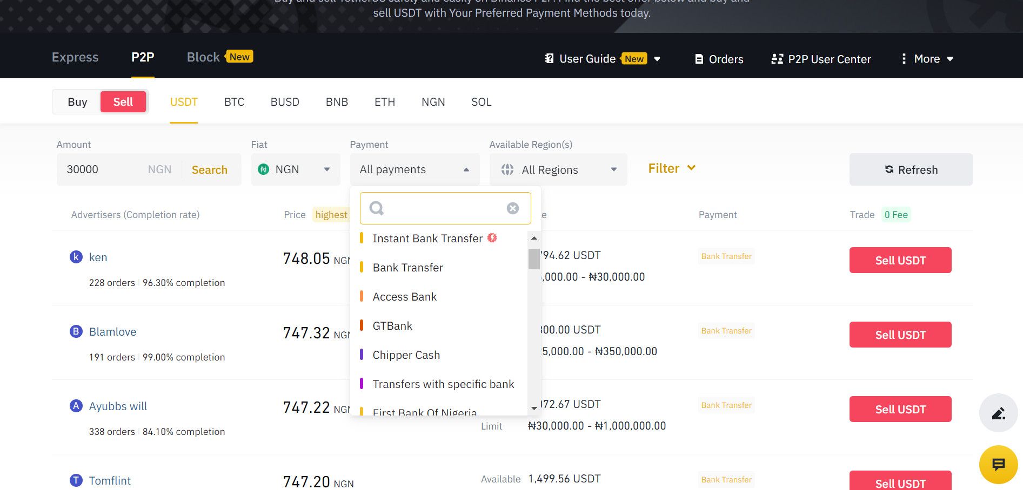Open the P2P tab

click(143, 57)
